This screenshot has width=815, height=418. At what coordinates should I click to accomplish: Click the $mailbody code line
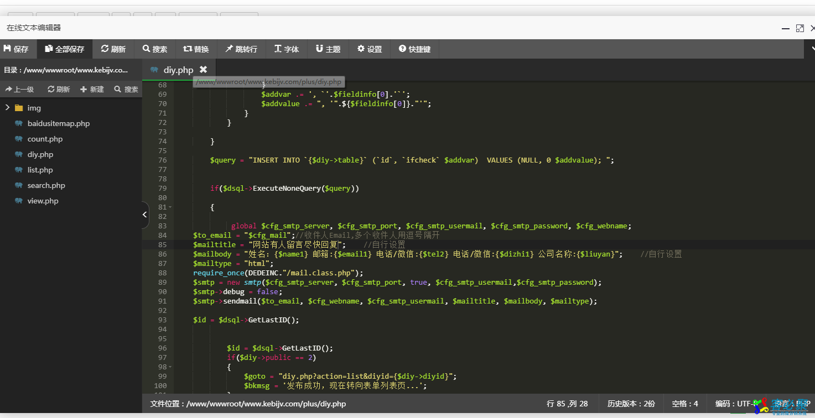coord(437,254)
